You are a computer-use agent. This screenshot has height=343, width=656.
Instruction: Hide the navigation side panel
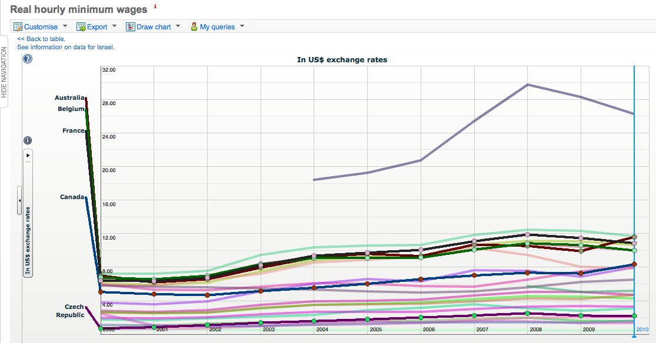4,72
